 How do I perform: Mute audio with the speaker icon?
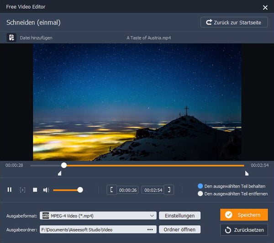point(46,190)
